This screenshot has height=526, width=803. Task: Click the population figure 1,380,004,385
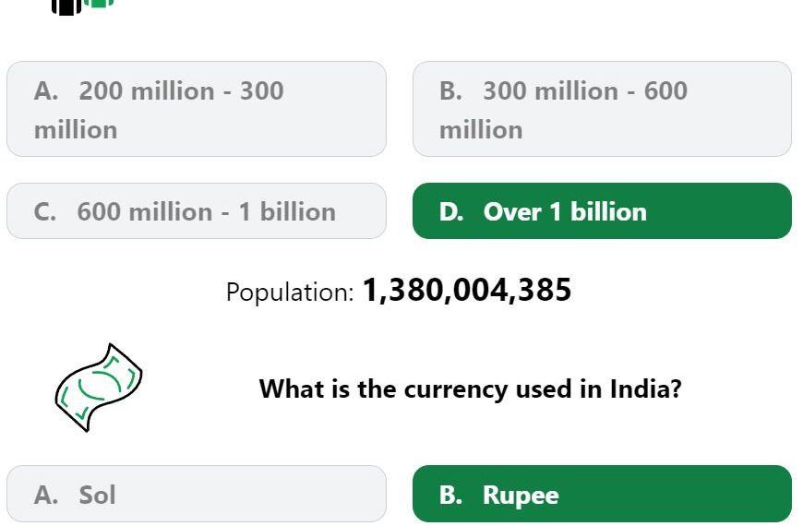coord(466,291)
